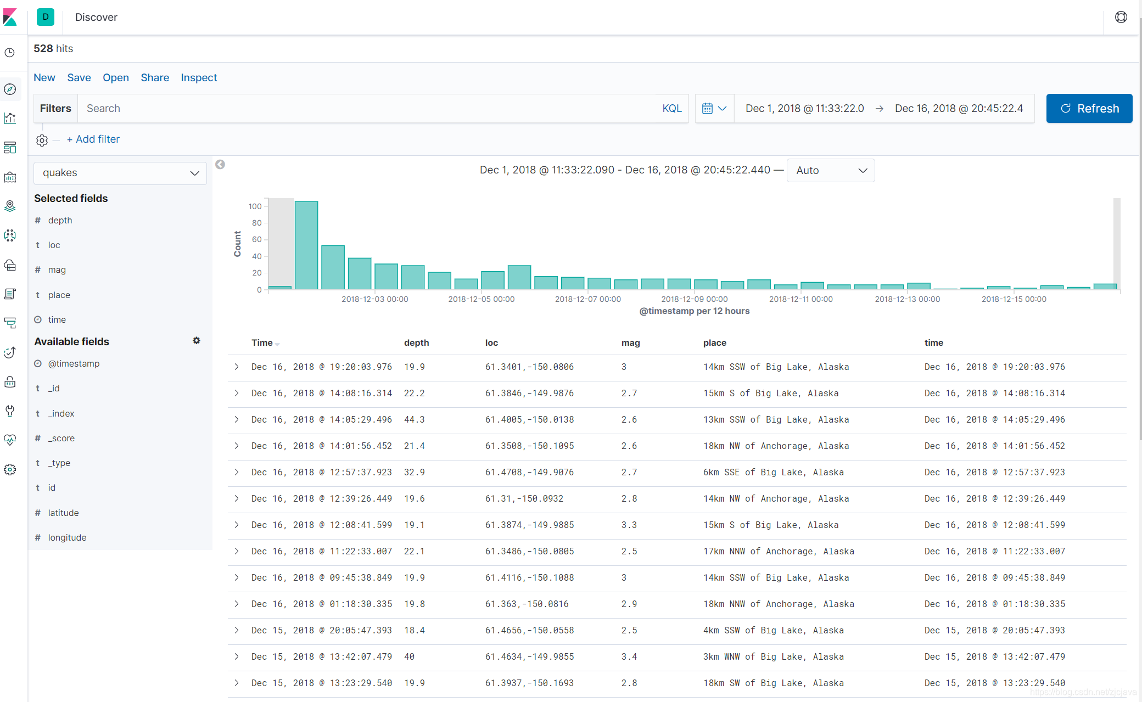Click the Add filter button
1142x702 pixels.
tap(93, 139)
